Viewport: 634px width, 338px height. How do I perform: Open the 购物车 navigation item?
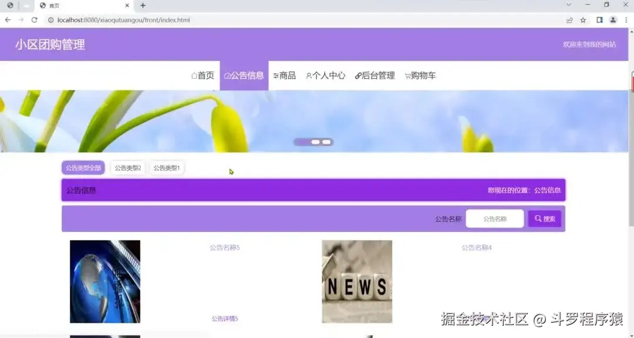[x=420, y=76]
